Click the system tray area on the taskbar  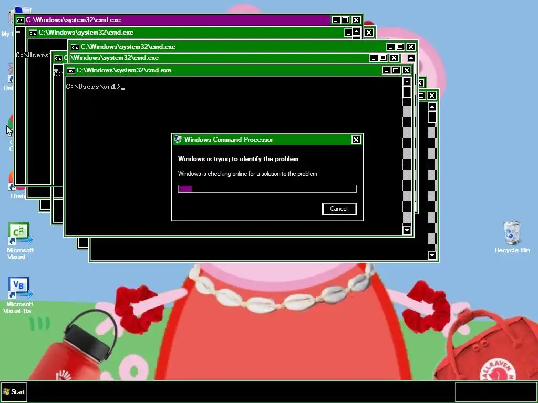click(x=495, y=391)
